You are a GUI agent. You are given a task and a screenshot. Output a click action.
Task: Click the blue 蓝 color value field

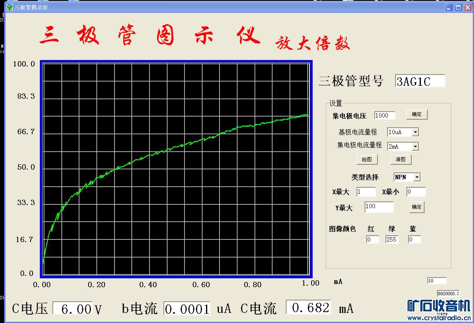click(414, 240)
